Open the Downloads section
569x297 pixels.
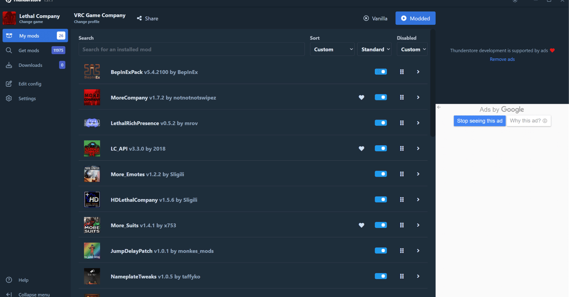point(9,65)
